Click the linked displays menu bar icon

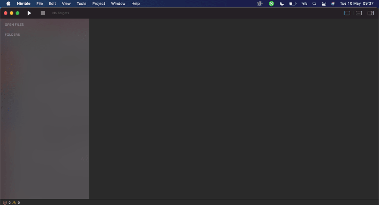304,3
